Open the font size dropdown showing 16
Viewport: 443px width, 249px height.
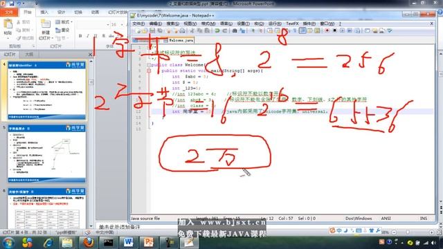[122, 25]
